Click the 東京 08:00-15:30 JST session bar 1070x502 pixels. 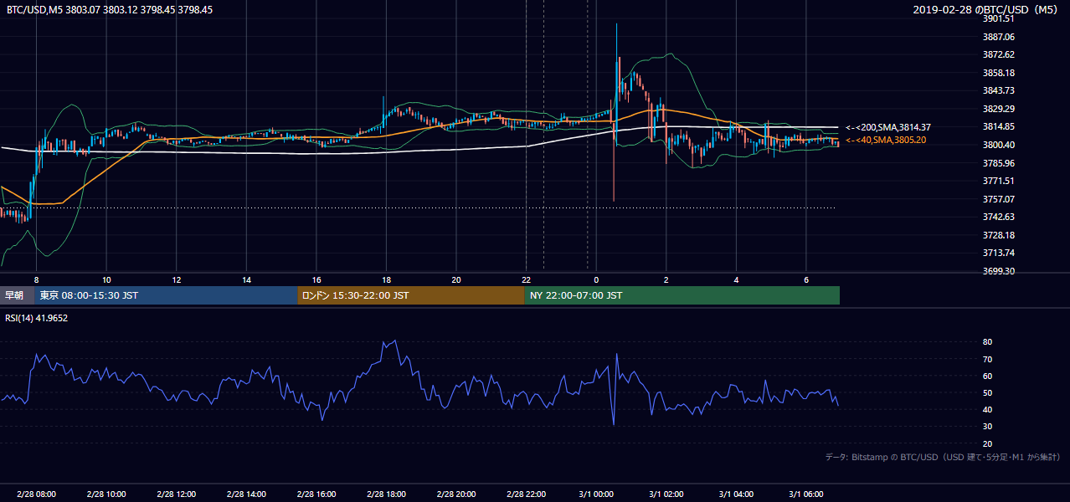166,295
